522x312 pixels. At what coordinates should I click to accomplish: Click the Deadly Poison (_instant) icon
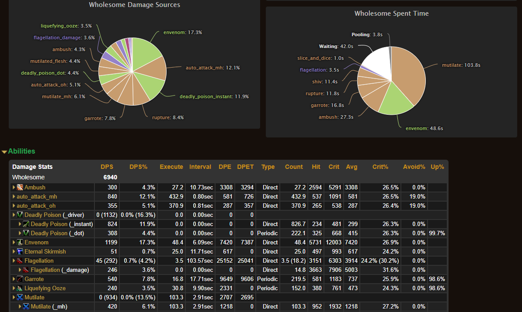pos(26,224)
